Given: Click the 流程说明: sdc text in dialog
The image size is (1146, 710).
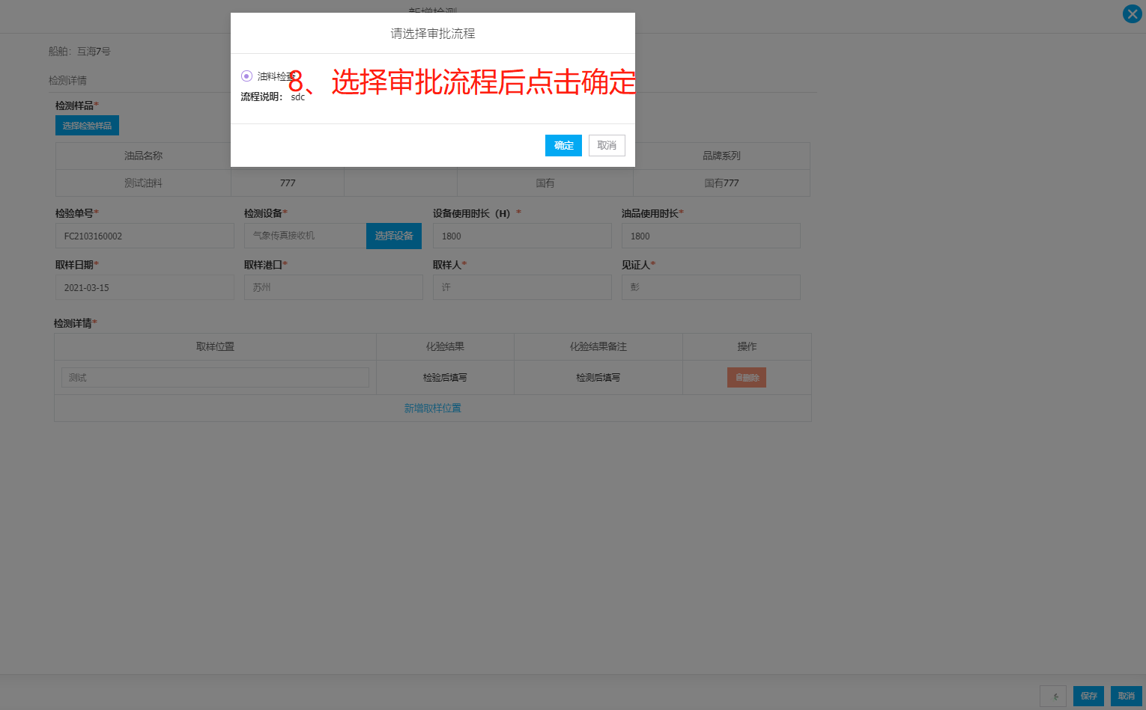Looking at the screenshot, I should click(273, 97).
